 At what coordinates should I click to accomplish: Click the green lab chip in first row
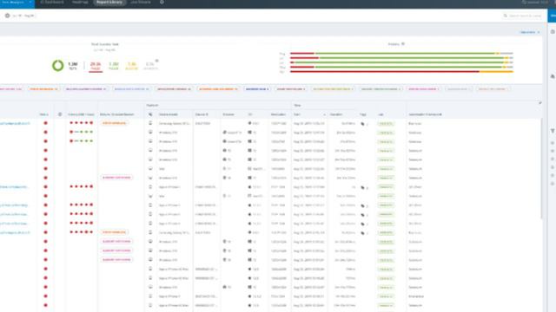point(386,123)
